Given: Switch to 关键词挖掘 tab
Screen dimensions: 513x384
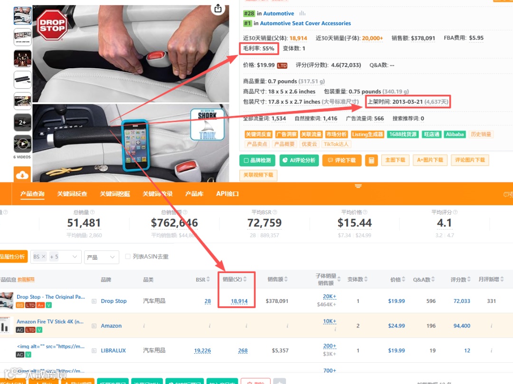Looking at the screenshot, I should (x=115, y=194).
